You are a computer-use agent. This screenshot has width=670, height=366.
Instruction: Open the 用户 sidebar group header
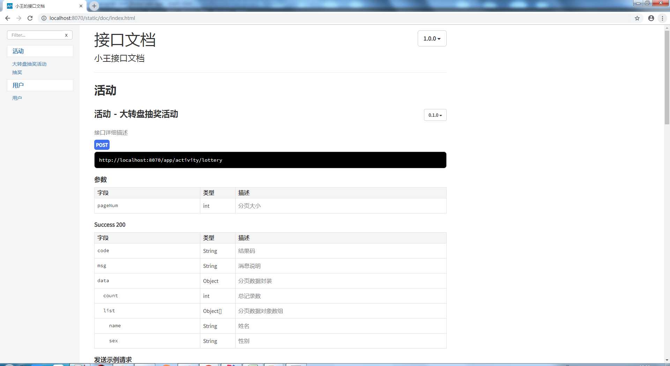tap(40, 85)
